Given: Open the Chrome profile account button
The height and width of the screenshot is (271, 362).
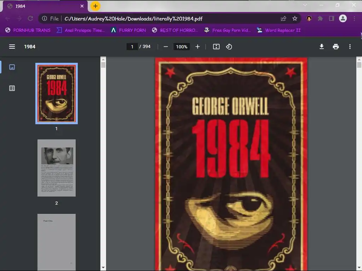Looking at the screenshot, I should 343,18.
